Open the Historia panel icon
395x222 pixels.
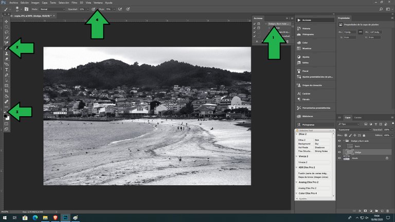(x=299, y=28)
